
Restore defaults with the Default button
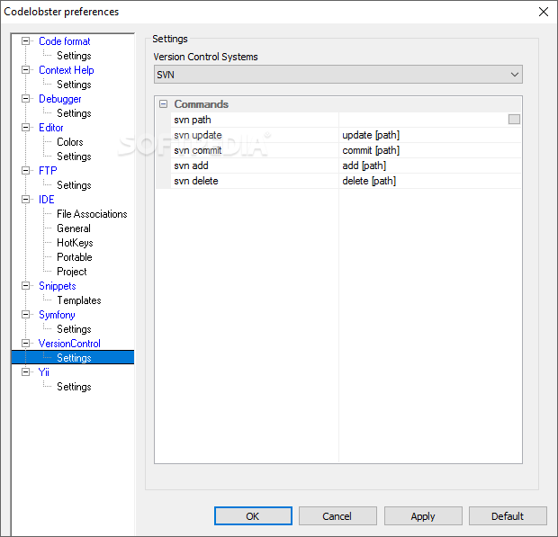pos(508,516)
